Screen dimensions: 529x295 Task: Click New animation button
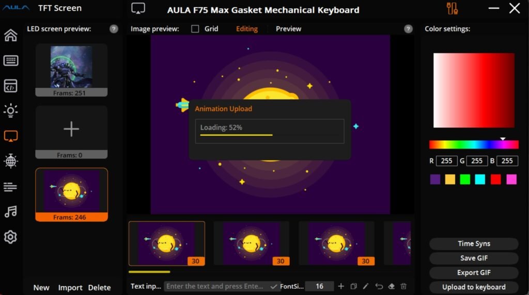click(x=41, y=288)
